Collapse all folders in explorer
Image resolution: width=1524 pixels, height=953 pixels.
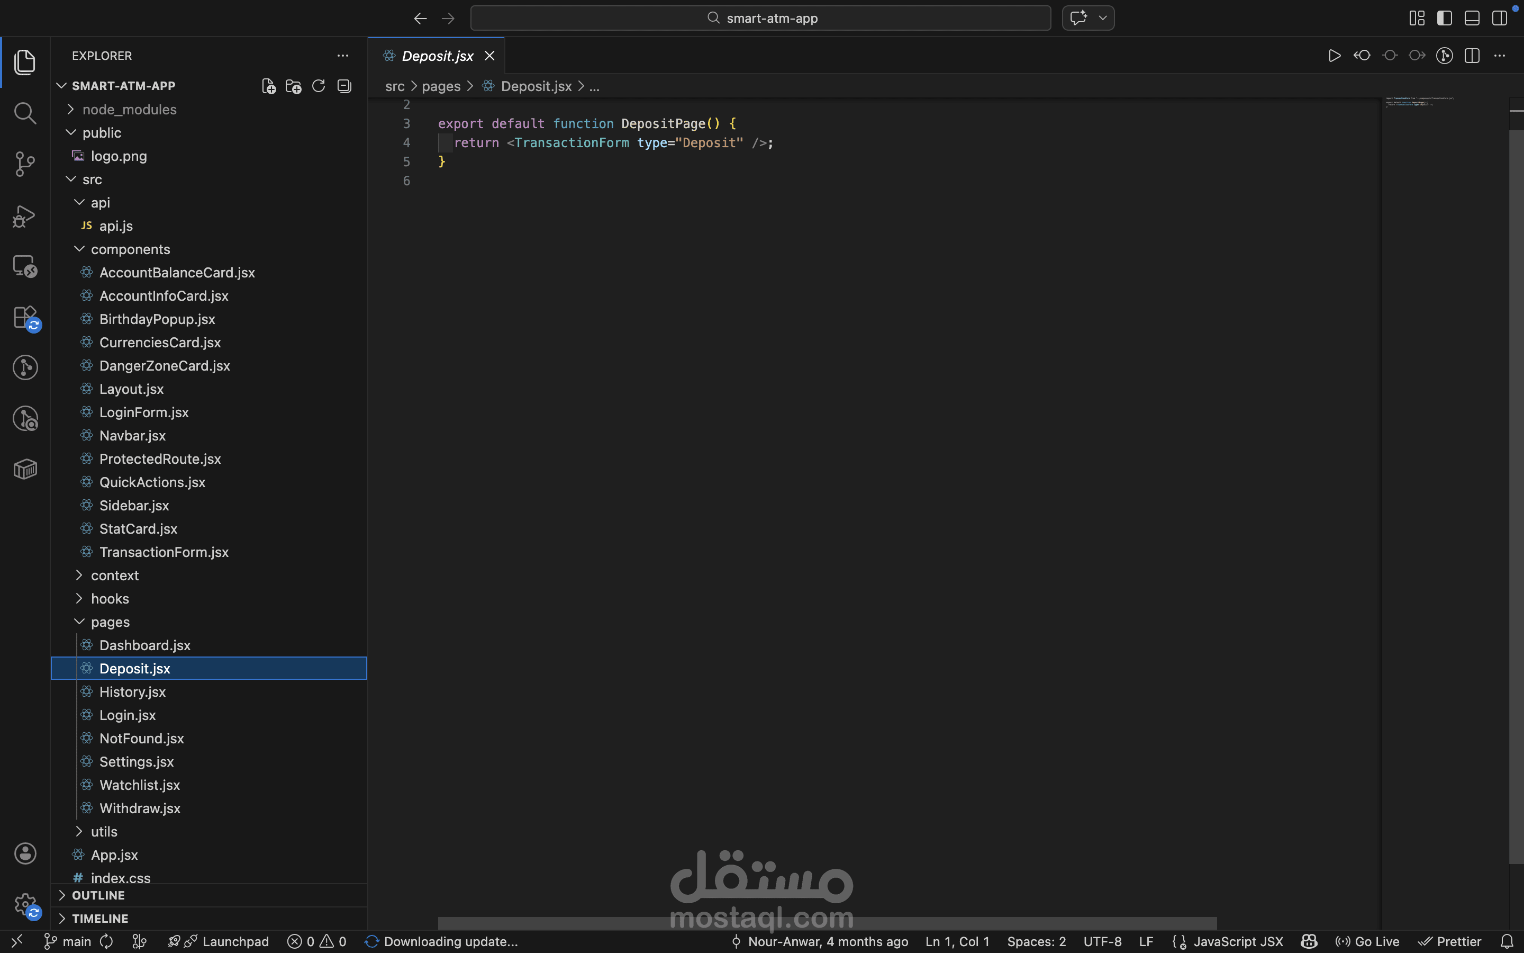(344, 86)
